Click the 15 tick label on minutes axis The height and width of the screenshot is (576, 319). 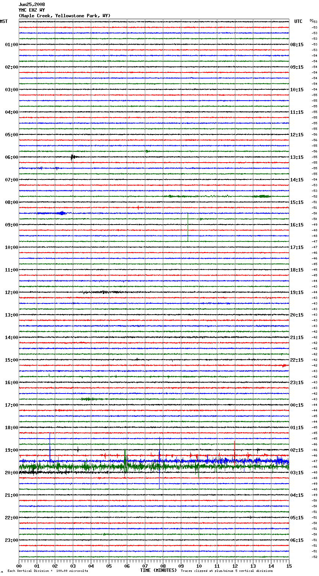[x=289, y=565]
